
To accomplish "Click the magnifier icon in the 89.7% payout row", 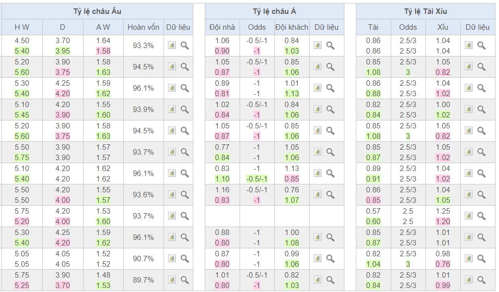I will (x=184, y=280).
